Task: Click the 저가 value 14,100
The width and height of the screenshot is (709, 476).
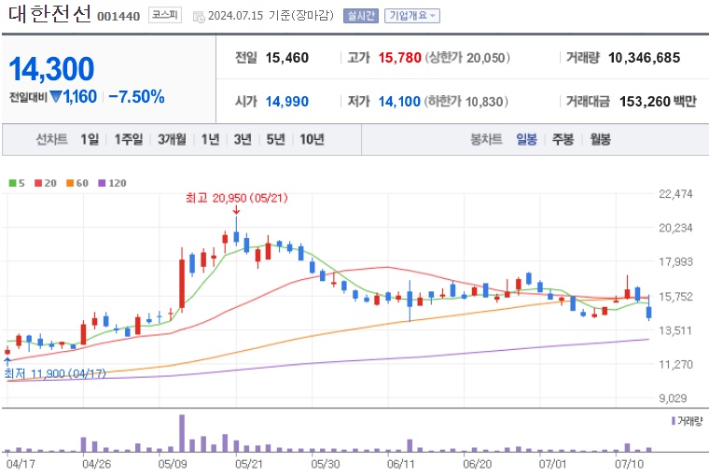Action: (399, 102)
